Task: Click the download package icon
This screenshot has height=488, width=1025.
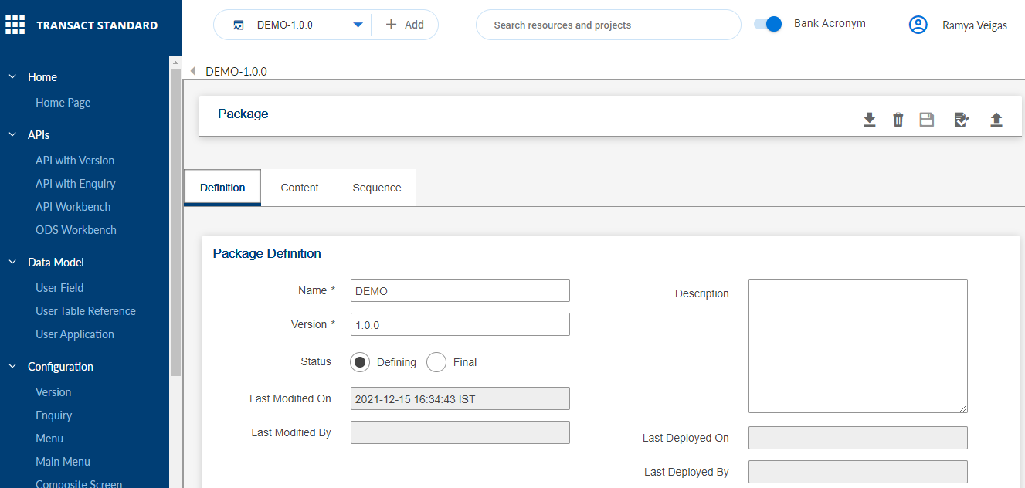Action: coord(869,120)
